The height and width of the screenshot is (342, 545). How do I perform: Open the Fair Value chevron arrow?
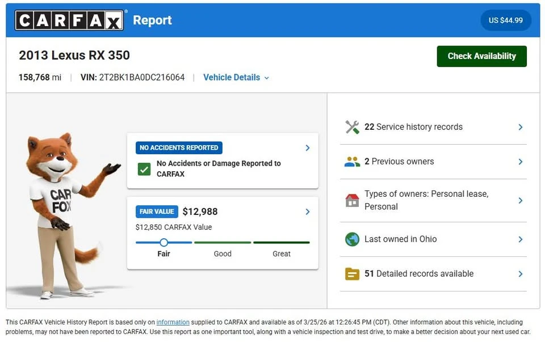(x=308, y=212)
